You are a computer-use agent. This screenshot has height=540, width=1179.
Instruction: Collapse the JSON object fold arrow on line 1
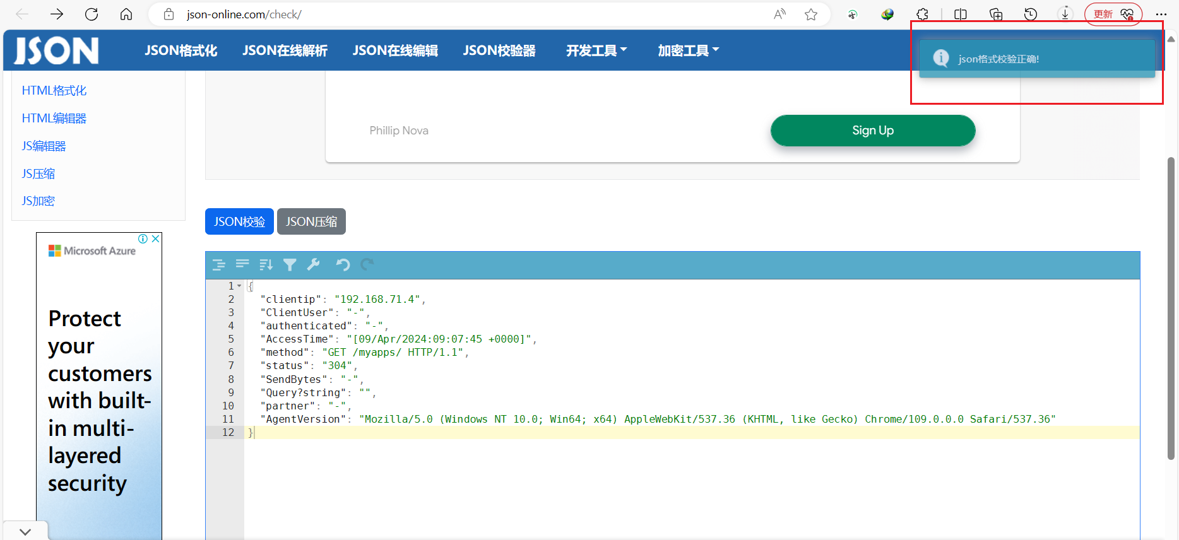(239, 286)
